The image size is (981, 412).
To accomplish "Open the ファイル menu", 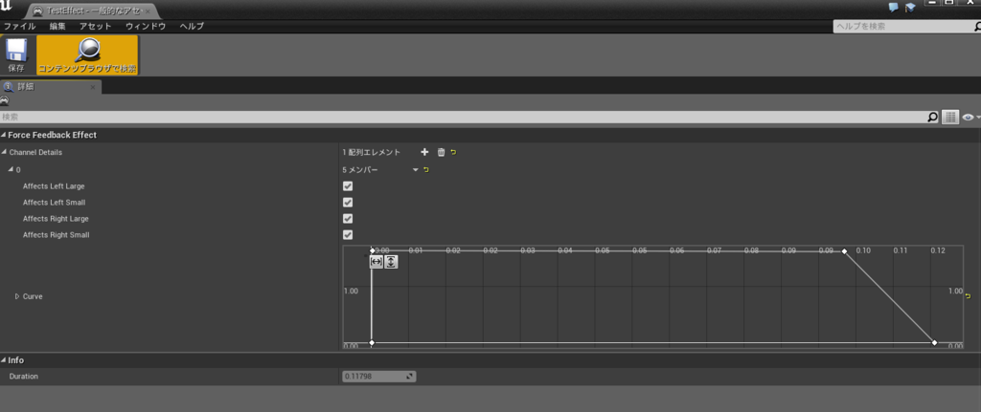I will pyautogui.click(x=19, y=26).
